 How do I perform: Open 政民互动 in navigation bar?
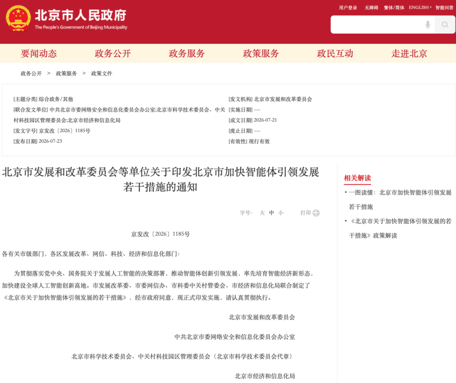coord(335,54)
